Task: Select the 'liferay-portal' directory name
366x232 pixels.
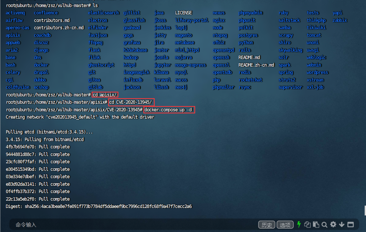Action: pyautogui.click(x=192, y=20)
